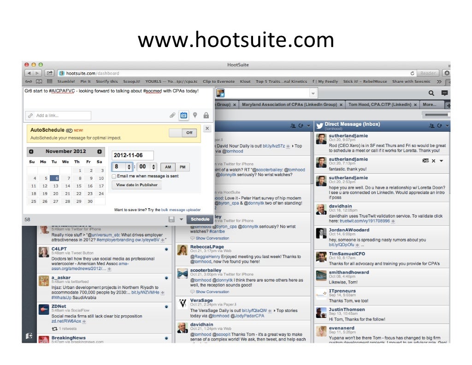472x365 pixels.
Task: Save message as draft with floppy icon
Action: (x=171, y=219)
